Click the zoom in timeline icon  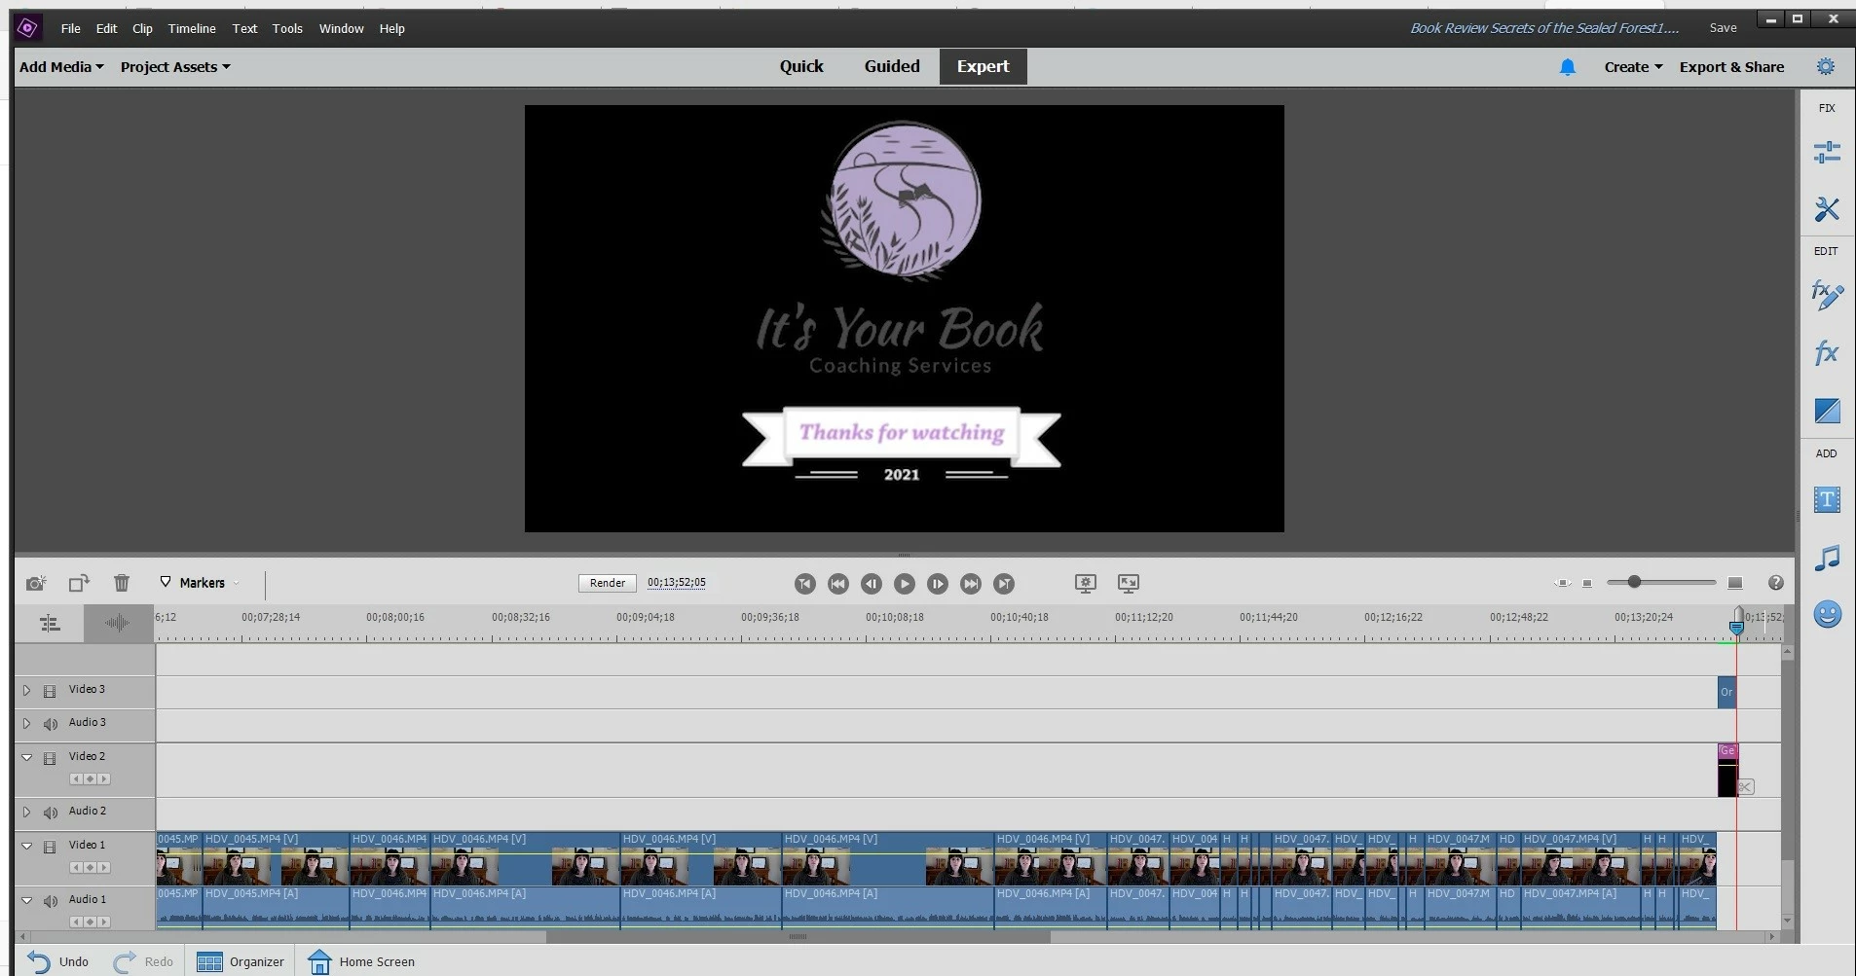pos(1735,583)
